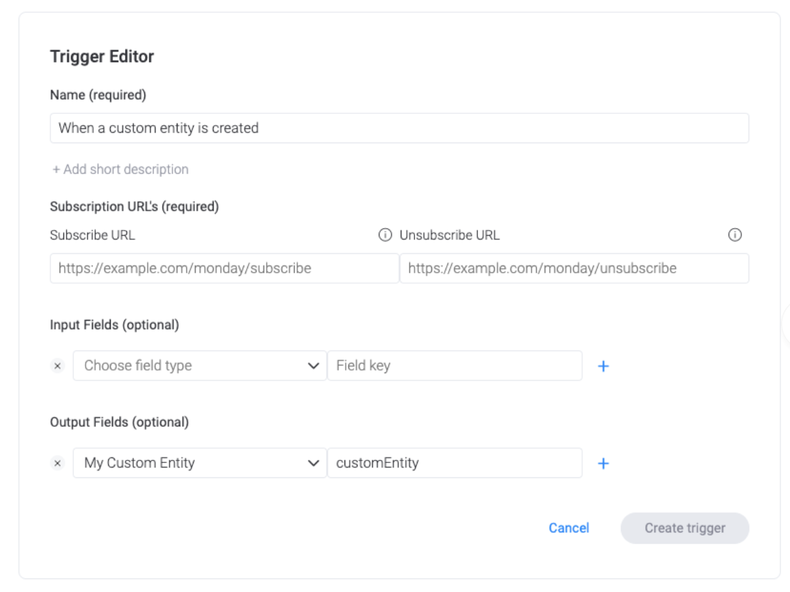Viewport: 790px width, 592px height.
Task: Click the chevron beside My Custom Entity
Action: click(x=313, y=463)
